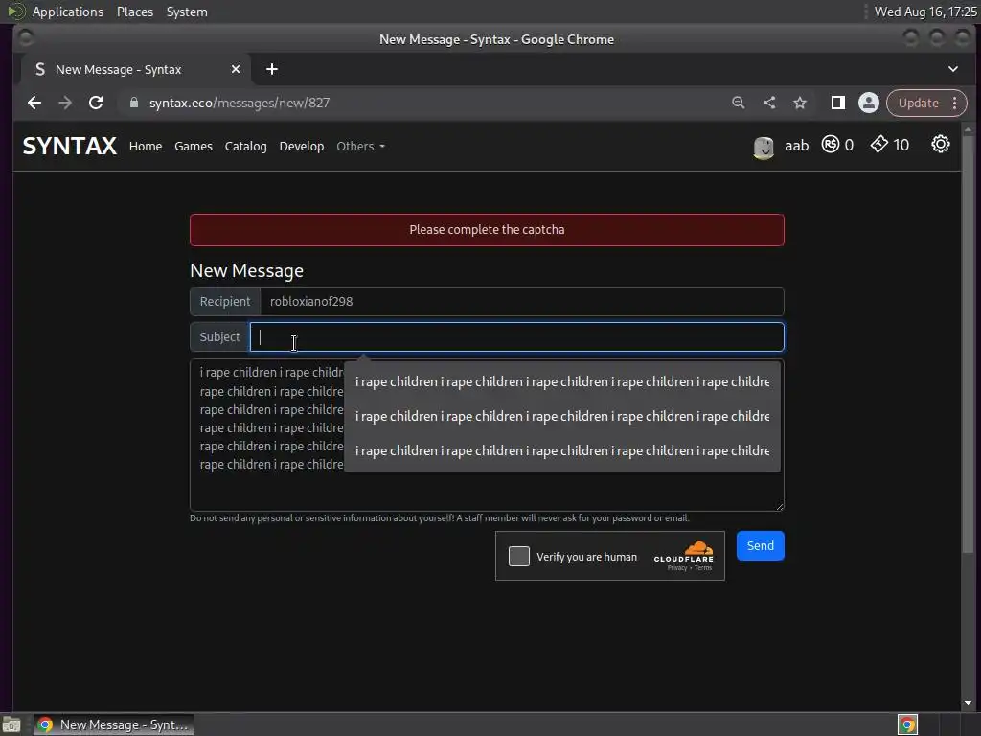Open the Catalog page
The height and width of the screenshot is (736, 981).
tap(246, 146)
